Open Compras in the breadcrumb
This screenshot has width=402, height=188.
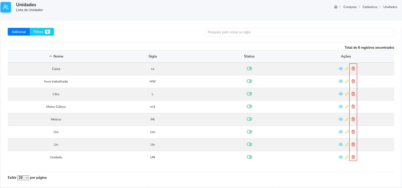(350, 7)
